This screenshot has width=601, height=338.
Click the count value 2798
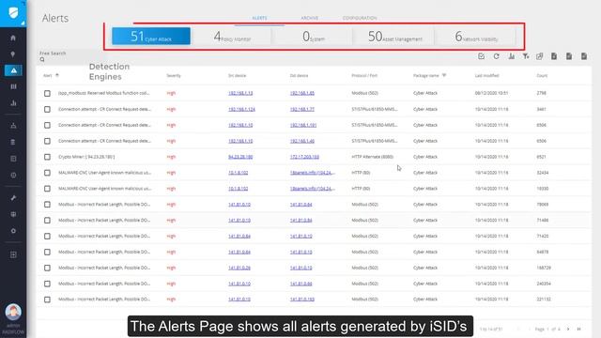click(542, 93)
